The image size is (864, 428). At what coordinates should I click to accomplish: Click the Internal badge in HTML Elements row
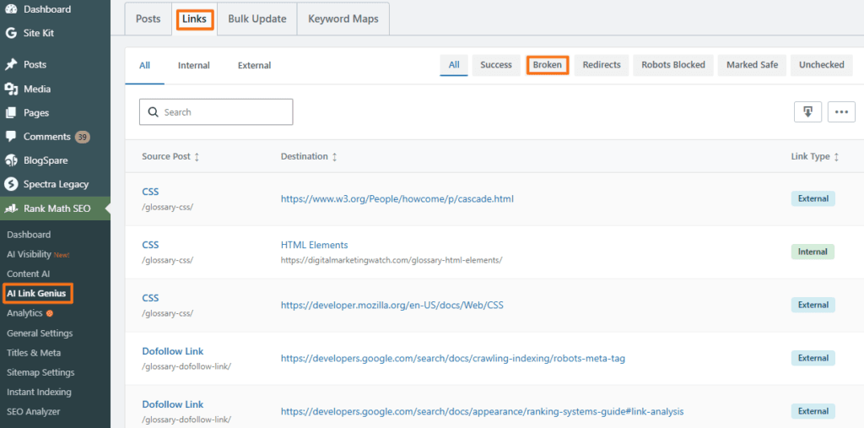813,252
